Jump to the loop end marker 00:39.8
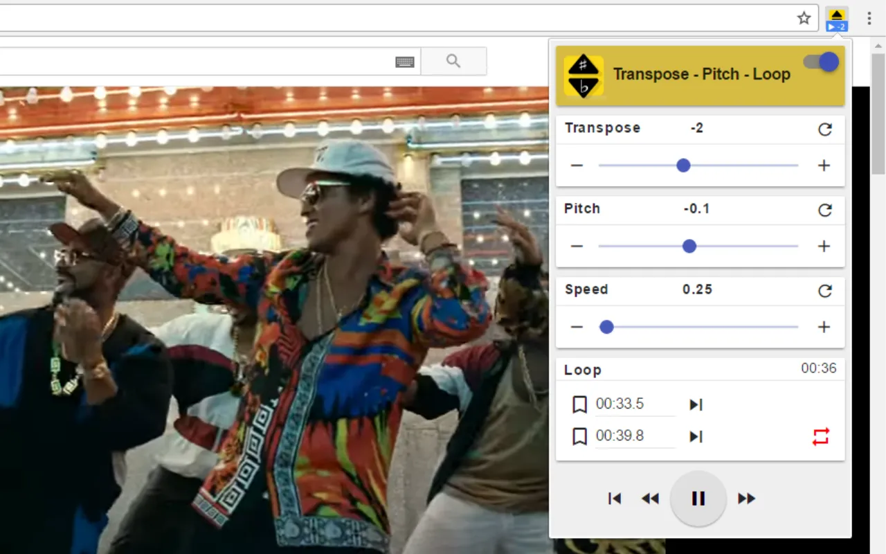This screenshot has height=554, width=886. tap(696, 436)
